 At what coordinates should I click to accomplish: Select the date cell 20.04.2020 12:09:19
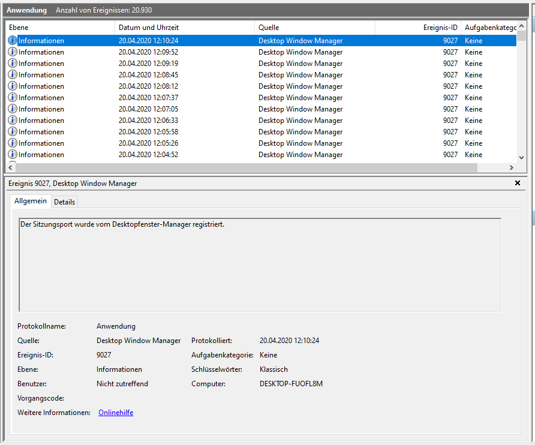pyautogui.click(x=148, y=64)
